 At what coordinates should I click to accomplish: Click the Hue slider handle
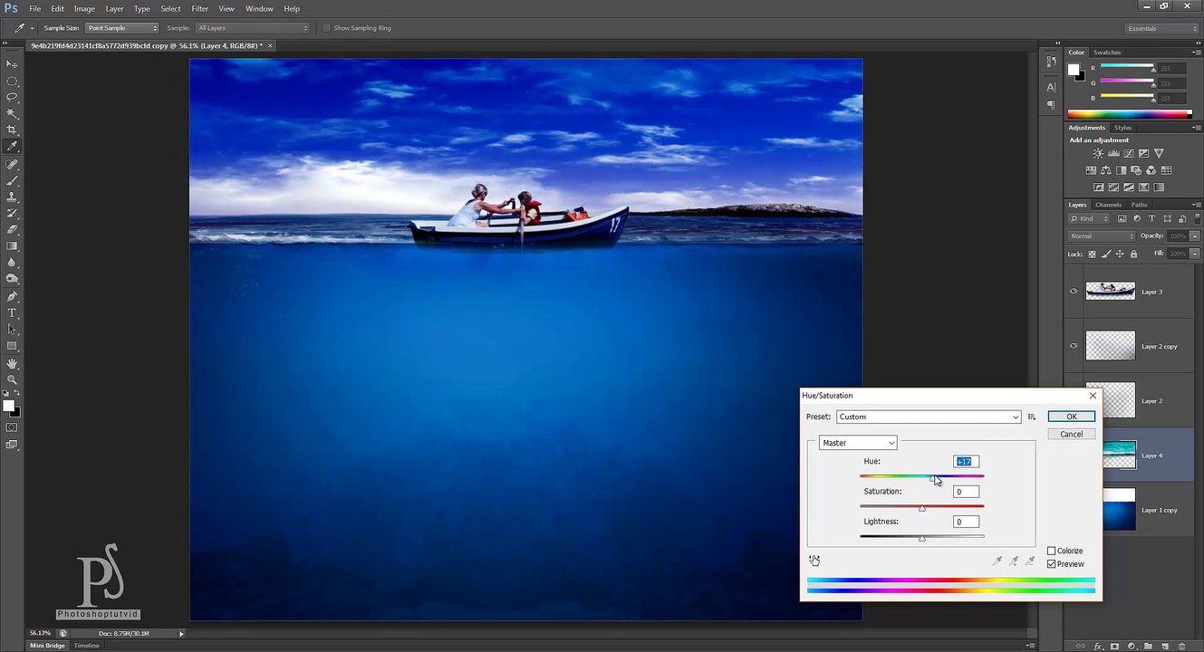tap(932, 478)
